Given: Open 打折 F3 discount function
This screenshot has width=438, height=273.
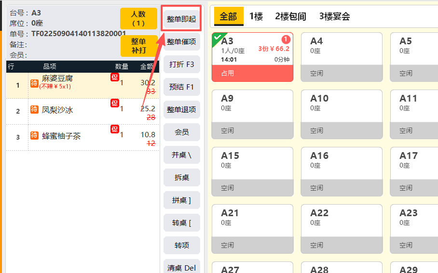Looking at the screenshot, I should tap(181, 64).
